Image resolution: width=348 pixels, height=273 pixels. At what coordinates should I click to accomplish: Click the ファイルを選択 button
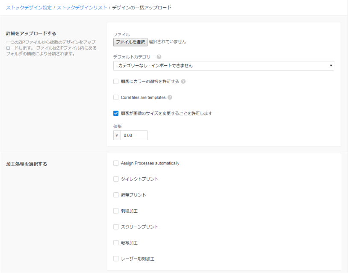click(130, 42)
